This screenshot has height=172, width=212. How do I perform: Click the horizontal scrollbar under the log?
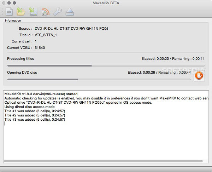103,161
